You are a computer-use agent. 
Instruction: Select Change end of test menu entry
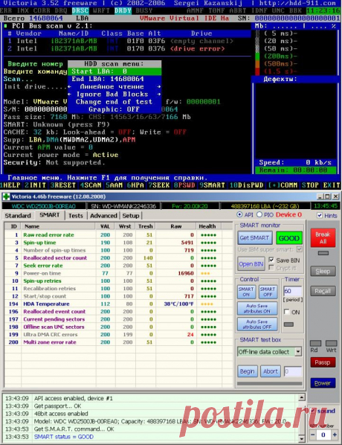click(114, 102)
